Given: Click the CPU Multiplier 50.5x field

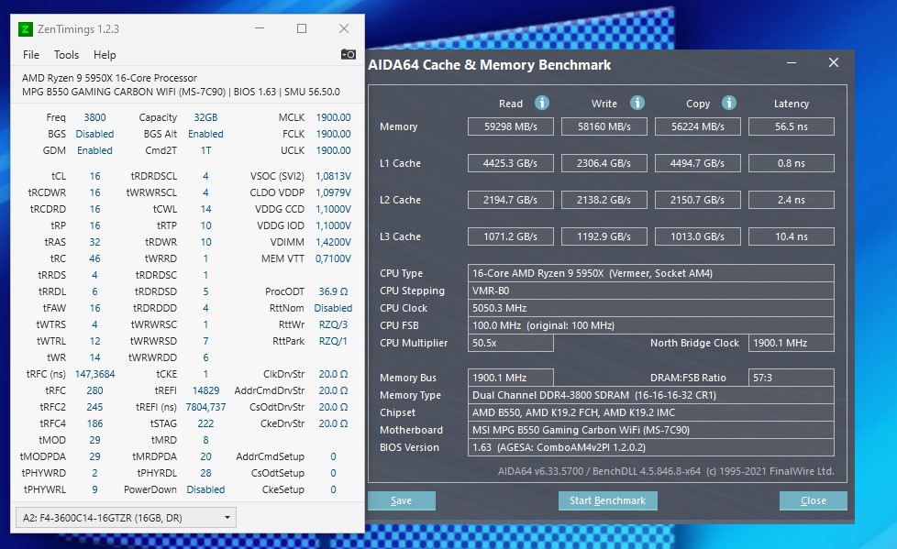Looking at the screenshot, I should (x=510, y=343).
